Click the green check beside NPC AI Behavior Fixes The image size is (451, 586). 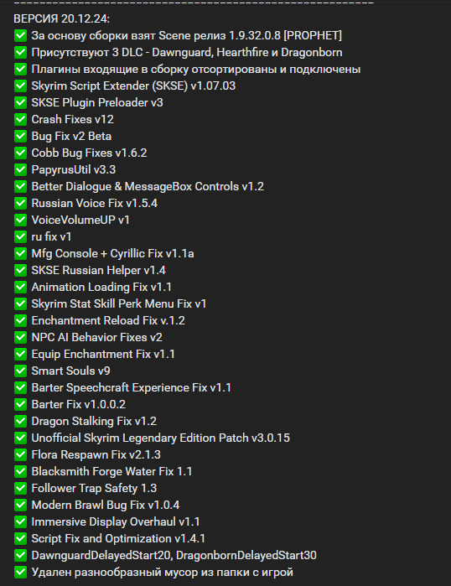[21, 337]
